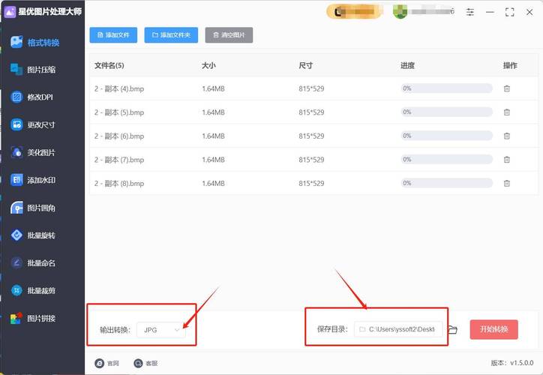Screen dimensions: 543x375
Task: Open 添加水印 watermark tool
Action: click(x=41, y=180)
